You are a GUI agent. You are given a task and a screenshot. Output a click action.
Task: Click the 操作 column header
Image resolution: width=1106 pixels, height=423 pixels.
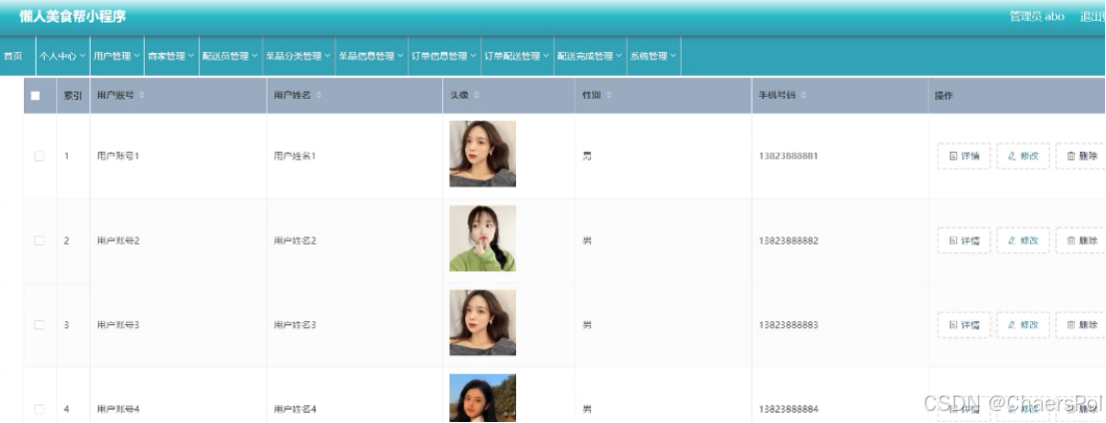943,95
